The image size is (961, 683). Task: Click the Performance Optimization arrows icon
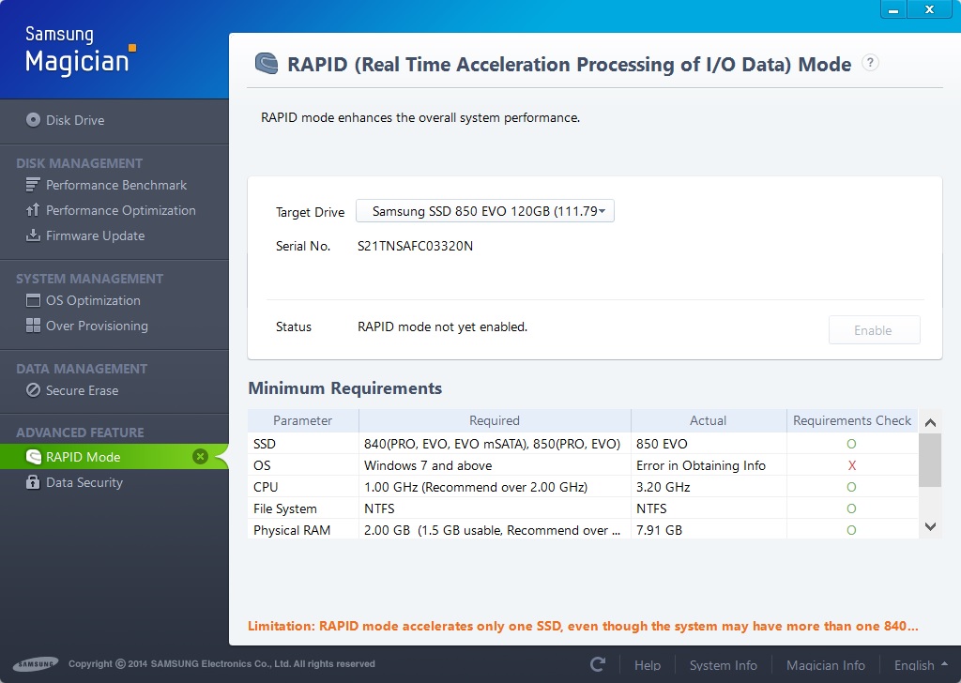click(33, 210)
